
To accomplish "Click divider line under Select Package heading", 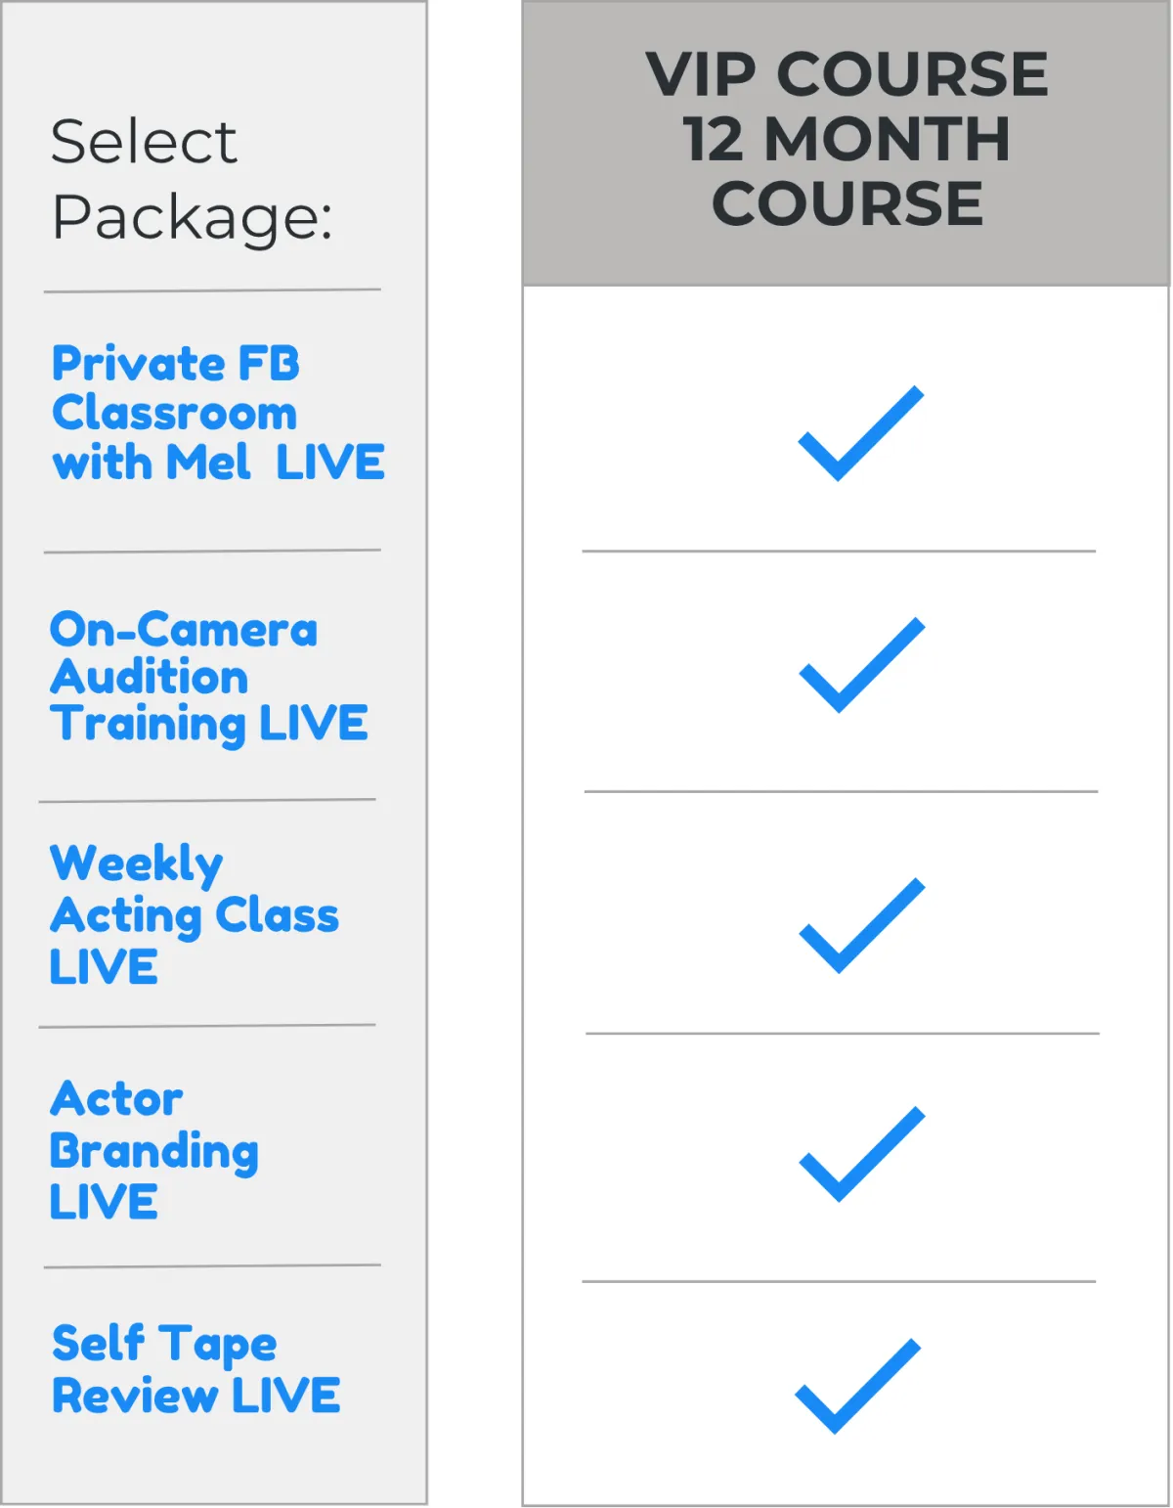I will click(x=212, y=290).
